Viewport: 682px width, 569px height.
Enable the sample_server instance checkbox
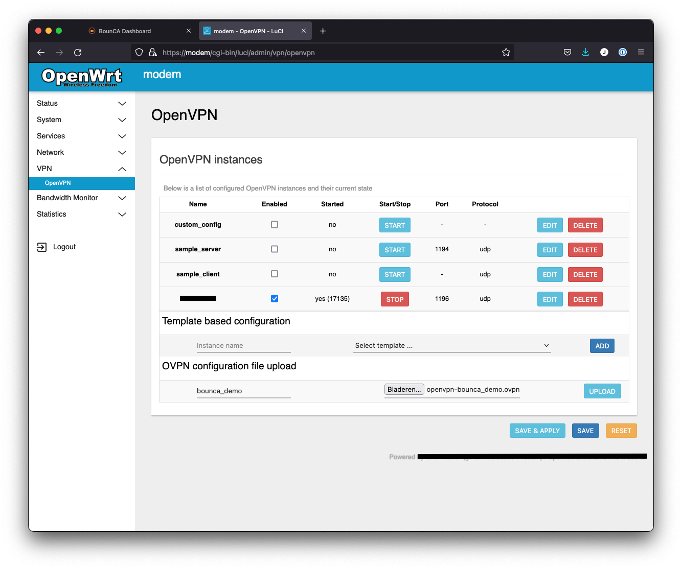(x=275, y=249)
